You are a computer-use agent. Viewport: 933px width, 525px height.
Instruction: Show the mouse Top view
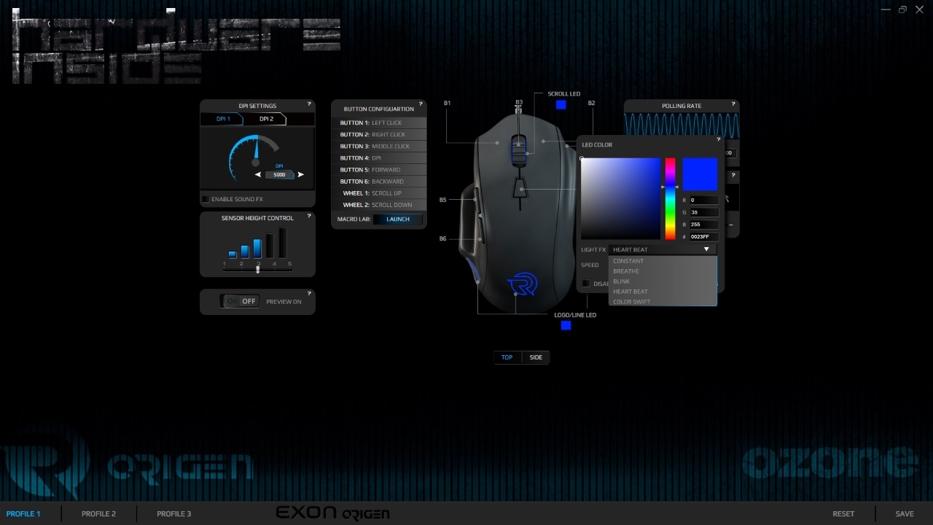click(507, 357)
